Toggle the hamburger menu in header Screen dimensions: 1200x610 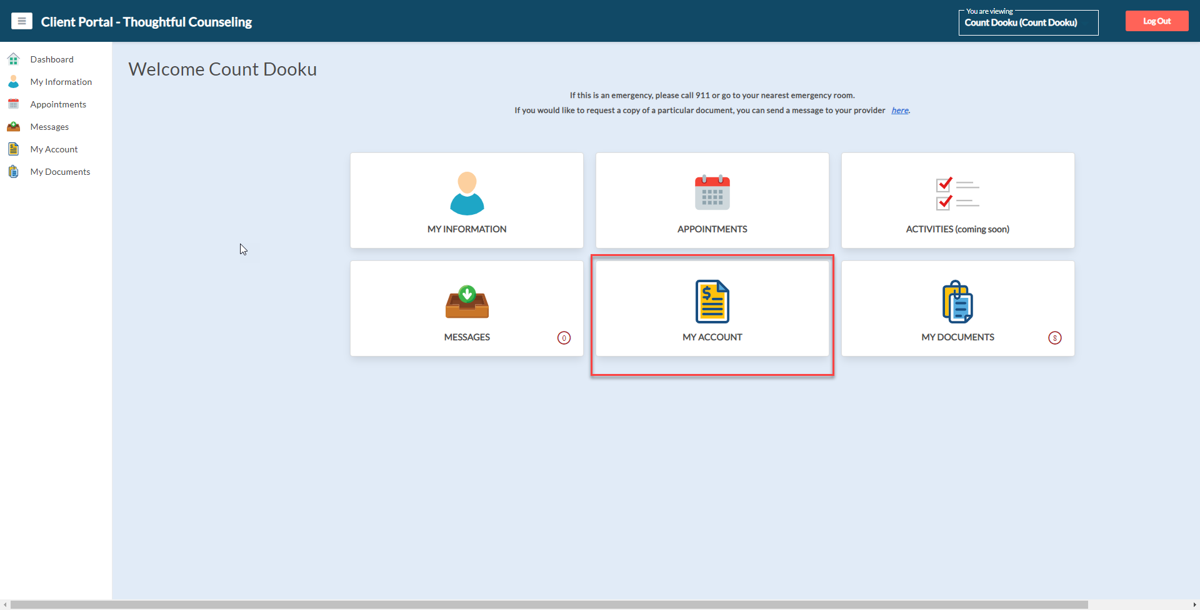click(21, 21)
